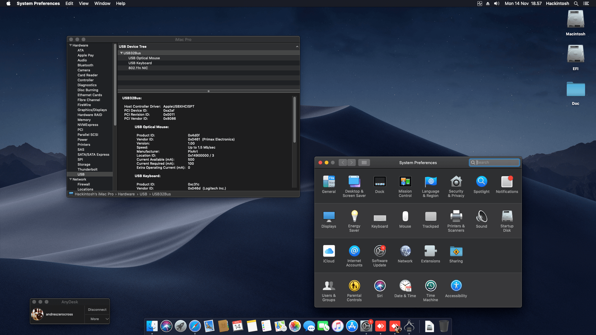
Task: Open Notification Center from menu bar
Action: tap(586, 3)
